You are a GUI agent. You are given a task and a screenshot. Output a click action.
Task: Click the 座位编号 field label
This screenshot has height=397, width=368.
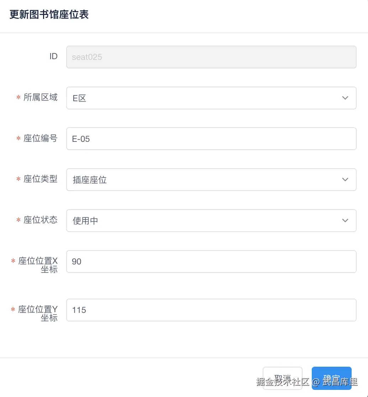click(x=40, y=138)
